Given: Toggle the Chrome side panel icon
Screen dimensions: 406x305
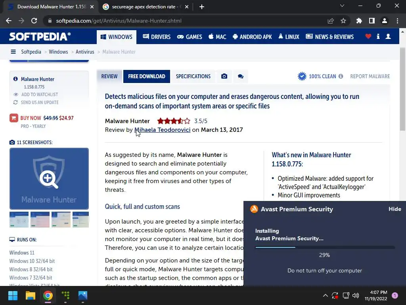Looking at the screenshot, I should pos(372,21).
